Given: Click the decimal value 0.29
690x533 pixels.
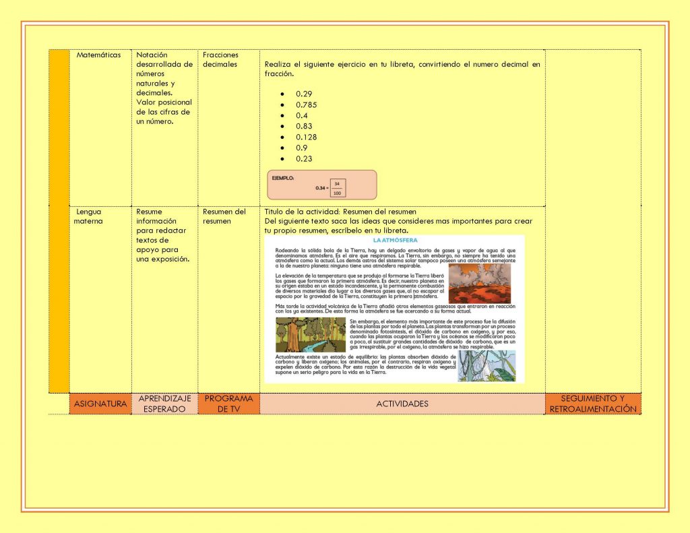Looking at the screenshot, I should [x=304, y=94].
